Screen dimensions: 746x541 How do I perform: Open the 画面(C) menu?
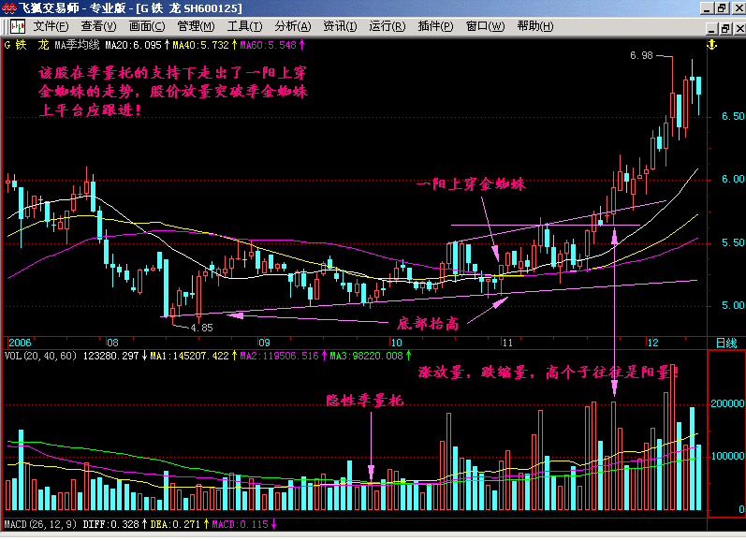[147, 26]
